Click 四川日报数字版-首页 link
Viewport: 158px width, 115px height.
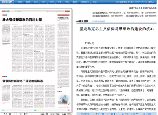pyautogui.click(x=125, y=2)
